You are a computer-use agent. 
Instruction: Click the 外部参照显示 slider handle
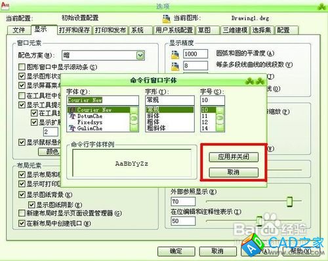click(x=289, y=201)
